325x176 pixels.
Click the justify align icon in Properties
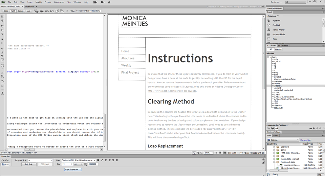coord(117,160)
